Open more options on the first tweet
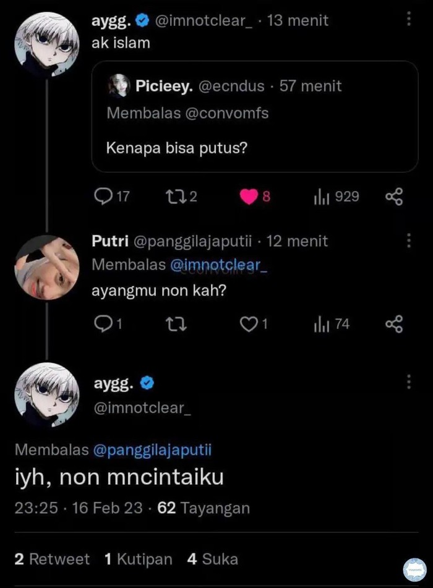 408,19
